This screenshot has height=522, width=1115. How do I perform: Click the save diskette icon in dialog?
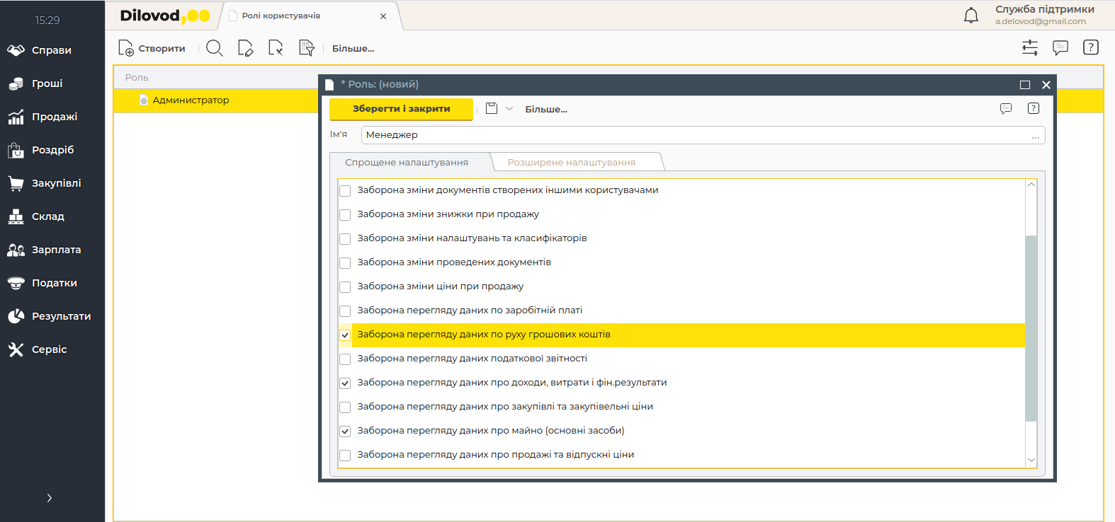(x=492, y=109)
